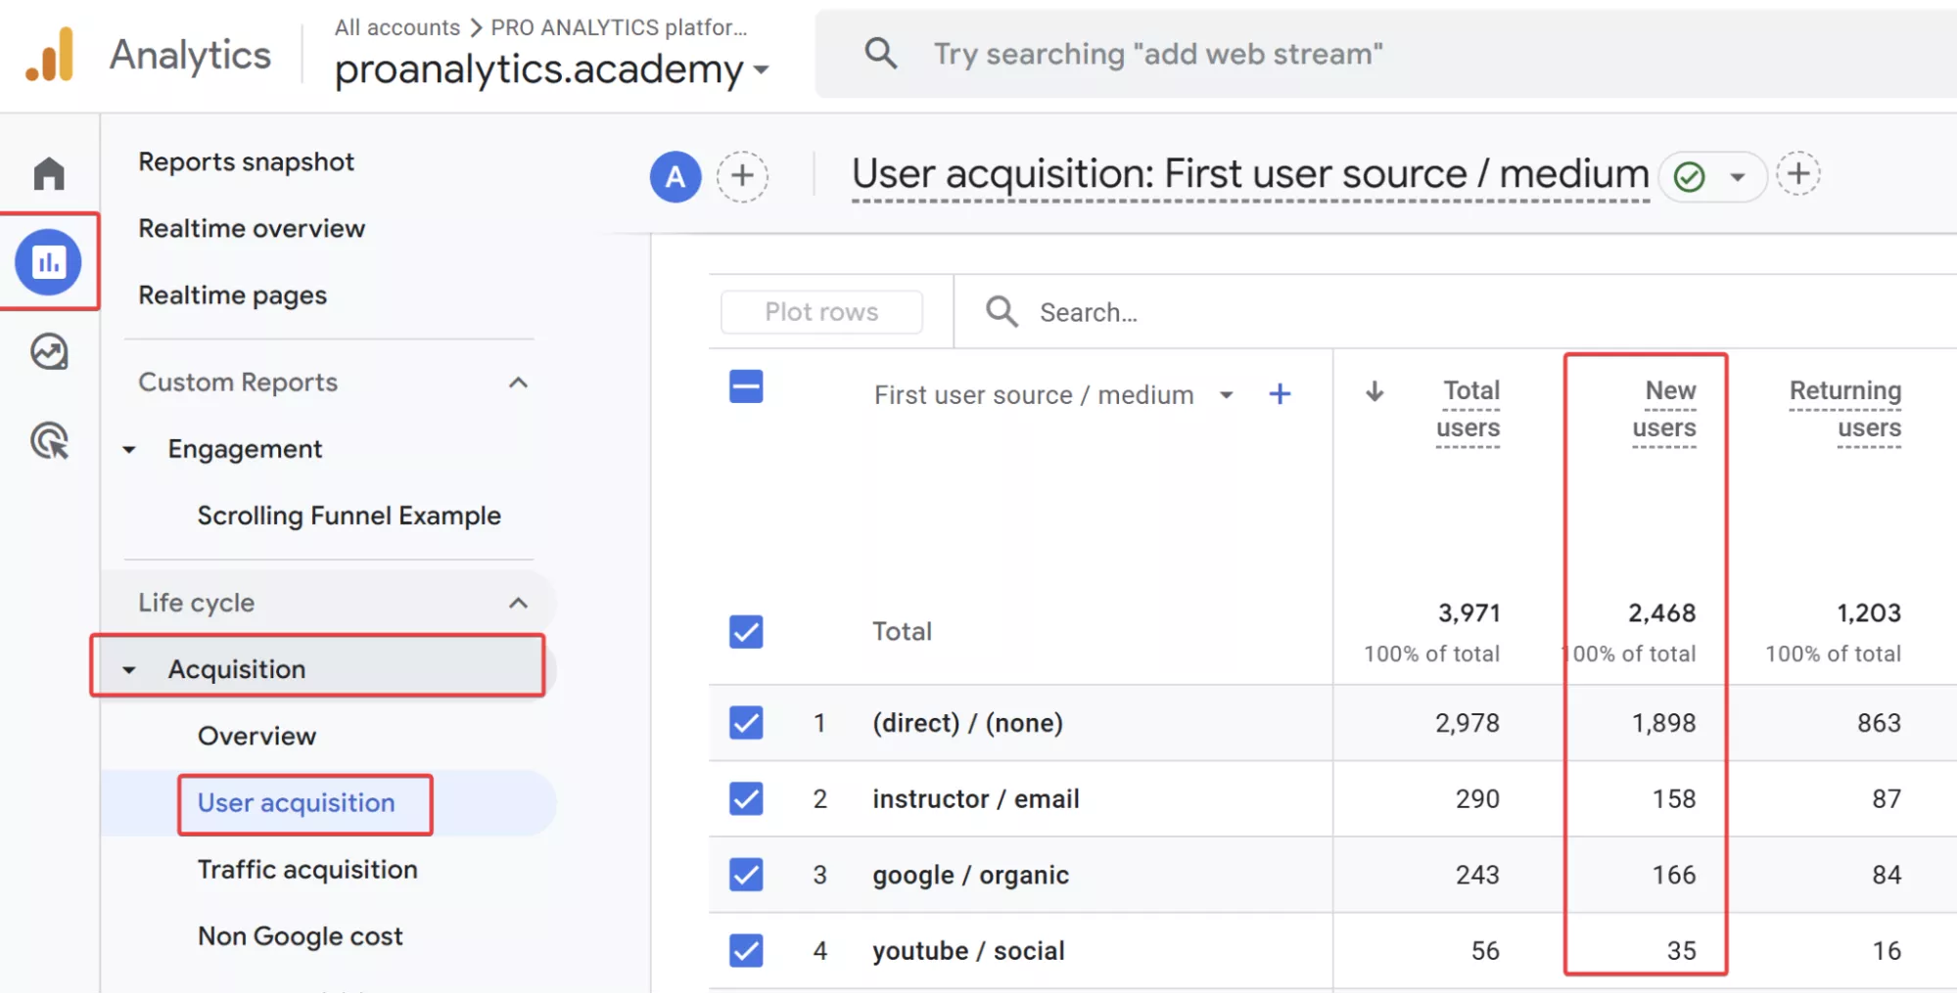The width and height of the screenshot is (1957, 994).
Task: Click the Total users value 56
Action: tap(1485, 951)
